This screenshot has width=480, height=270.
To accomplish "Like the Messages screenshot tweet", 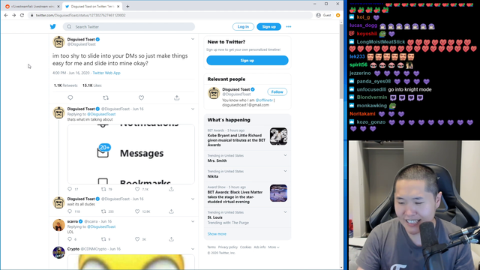I will pyautogui.click(x=137, y=189).
